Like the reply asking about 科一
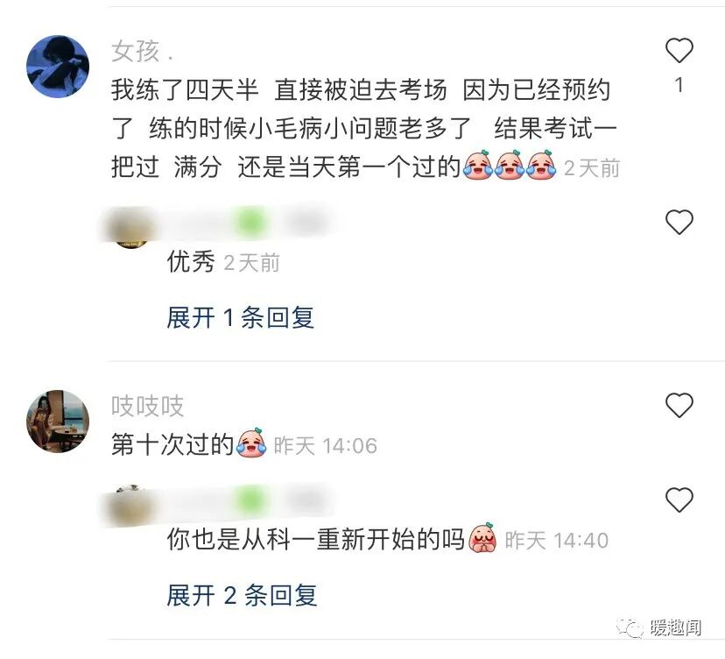Screen dimensions: 725x659 (679, 500)
